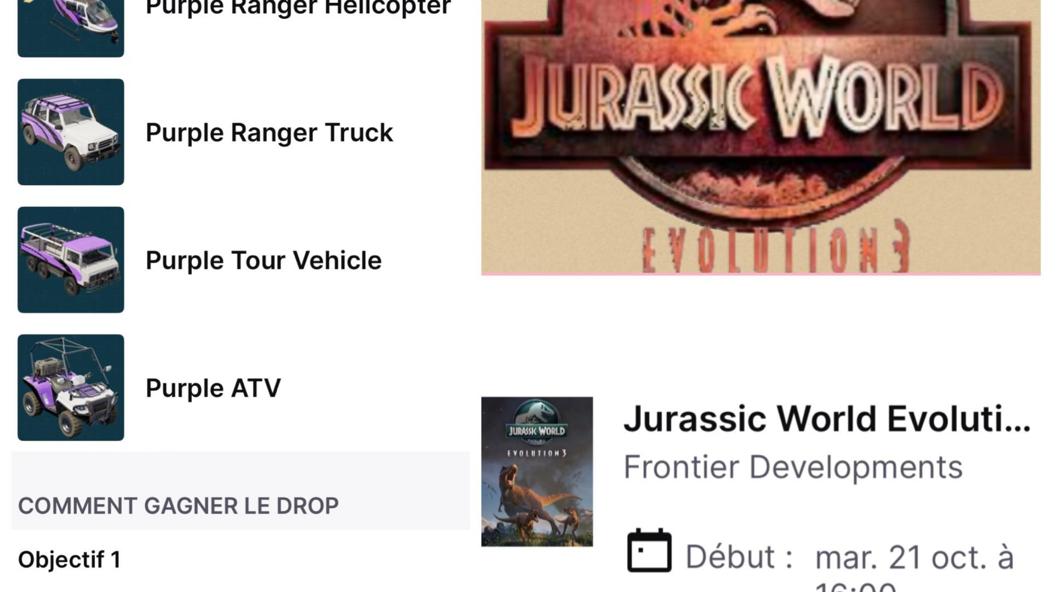Click the Purple Ranger Helicopter label
Screen dimensions: 1052x592
[x=298, y=8]
